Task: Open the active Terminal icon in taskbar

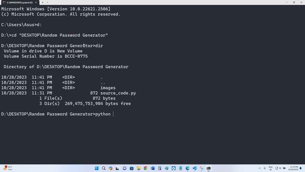Action: click(209, 168)
